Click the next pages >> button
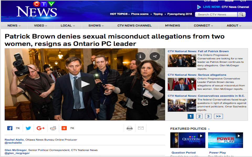 [x=218, y=116]
